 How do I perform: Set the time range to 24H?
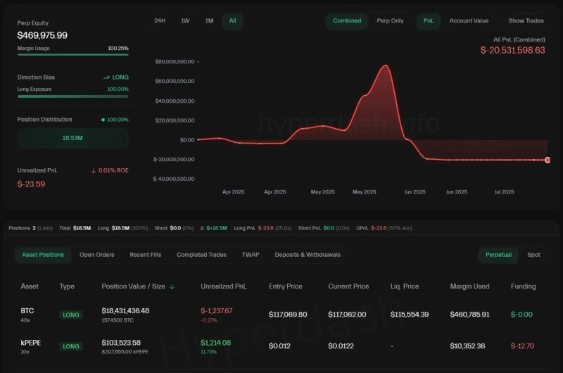point(160,21)
